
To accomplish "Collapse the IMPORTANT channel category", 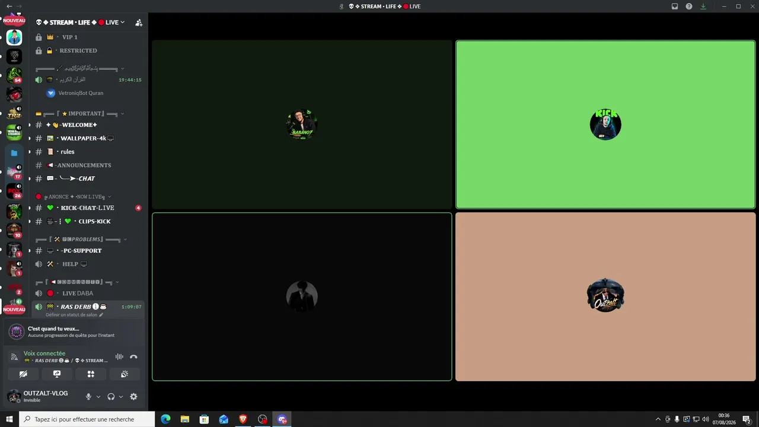I will pos(79,113).
